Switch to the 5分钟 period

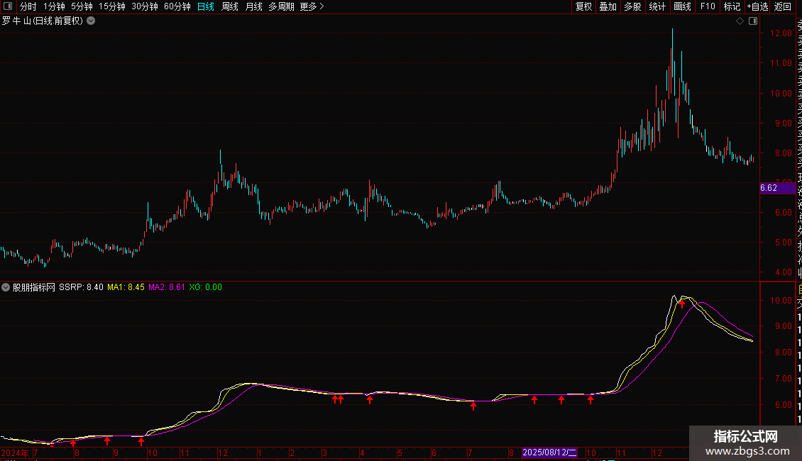(x=82, y=6)
